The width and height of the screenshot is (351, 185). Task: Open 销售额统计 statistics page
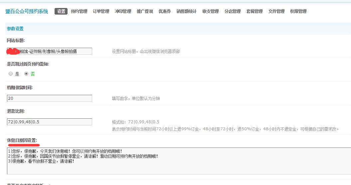[187, 11]
